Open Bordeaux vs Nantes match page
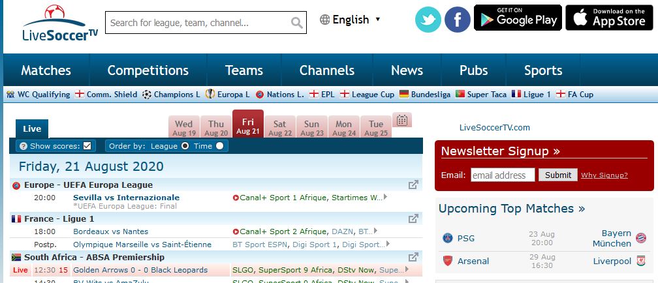 (110, 231)
